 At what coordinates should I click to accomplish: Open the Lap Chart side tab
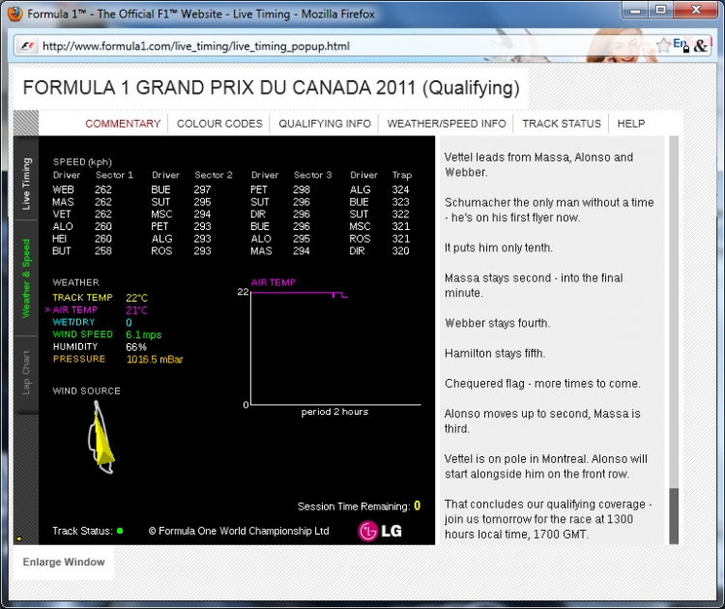[26, 373]
